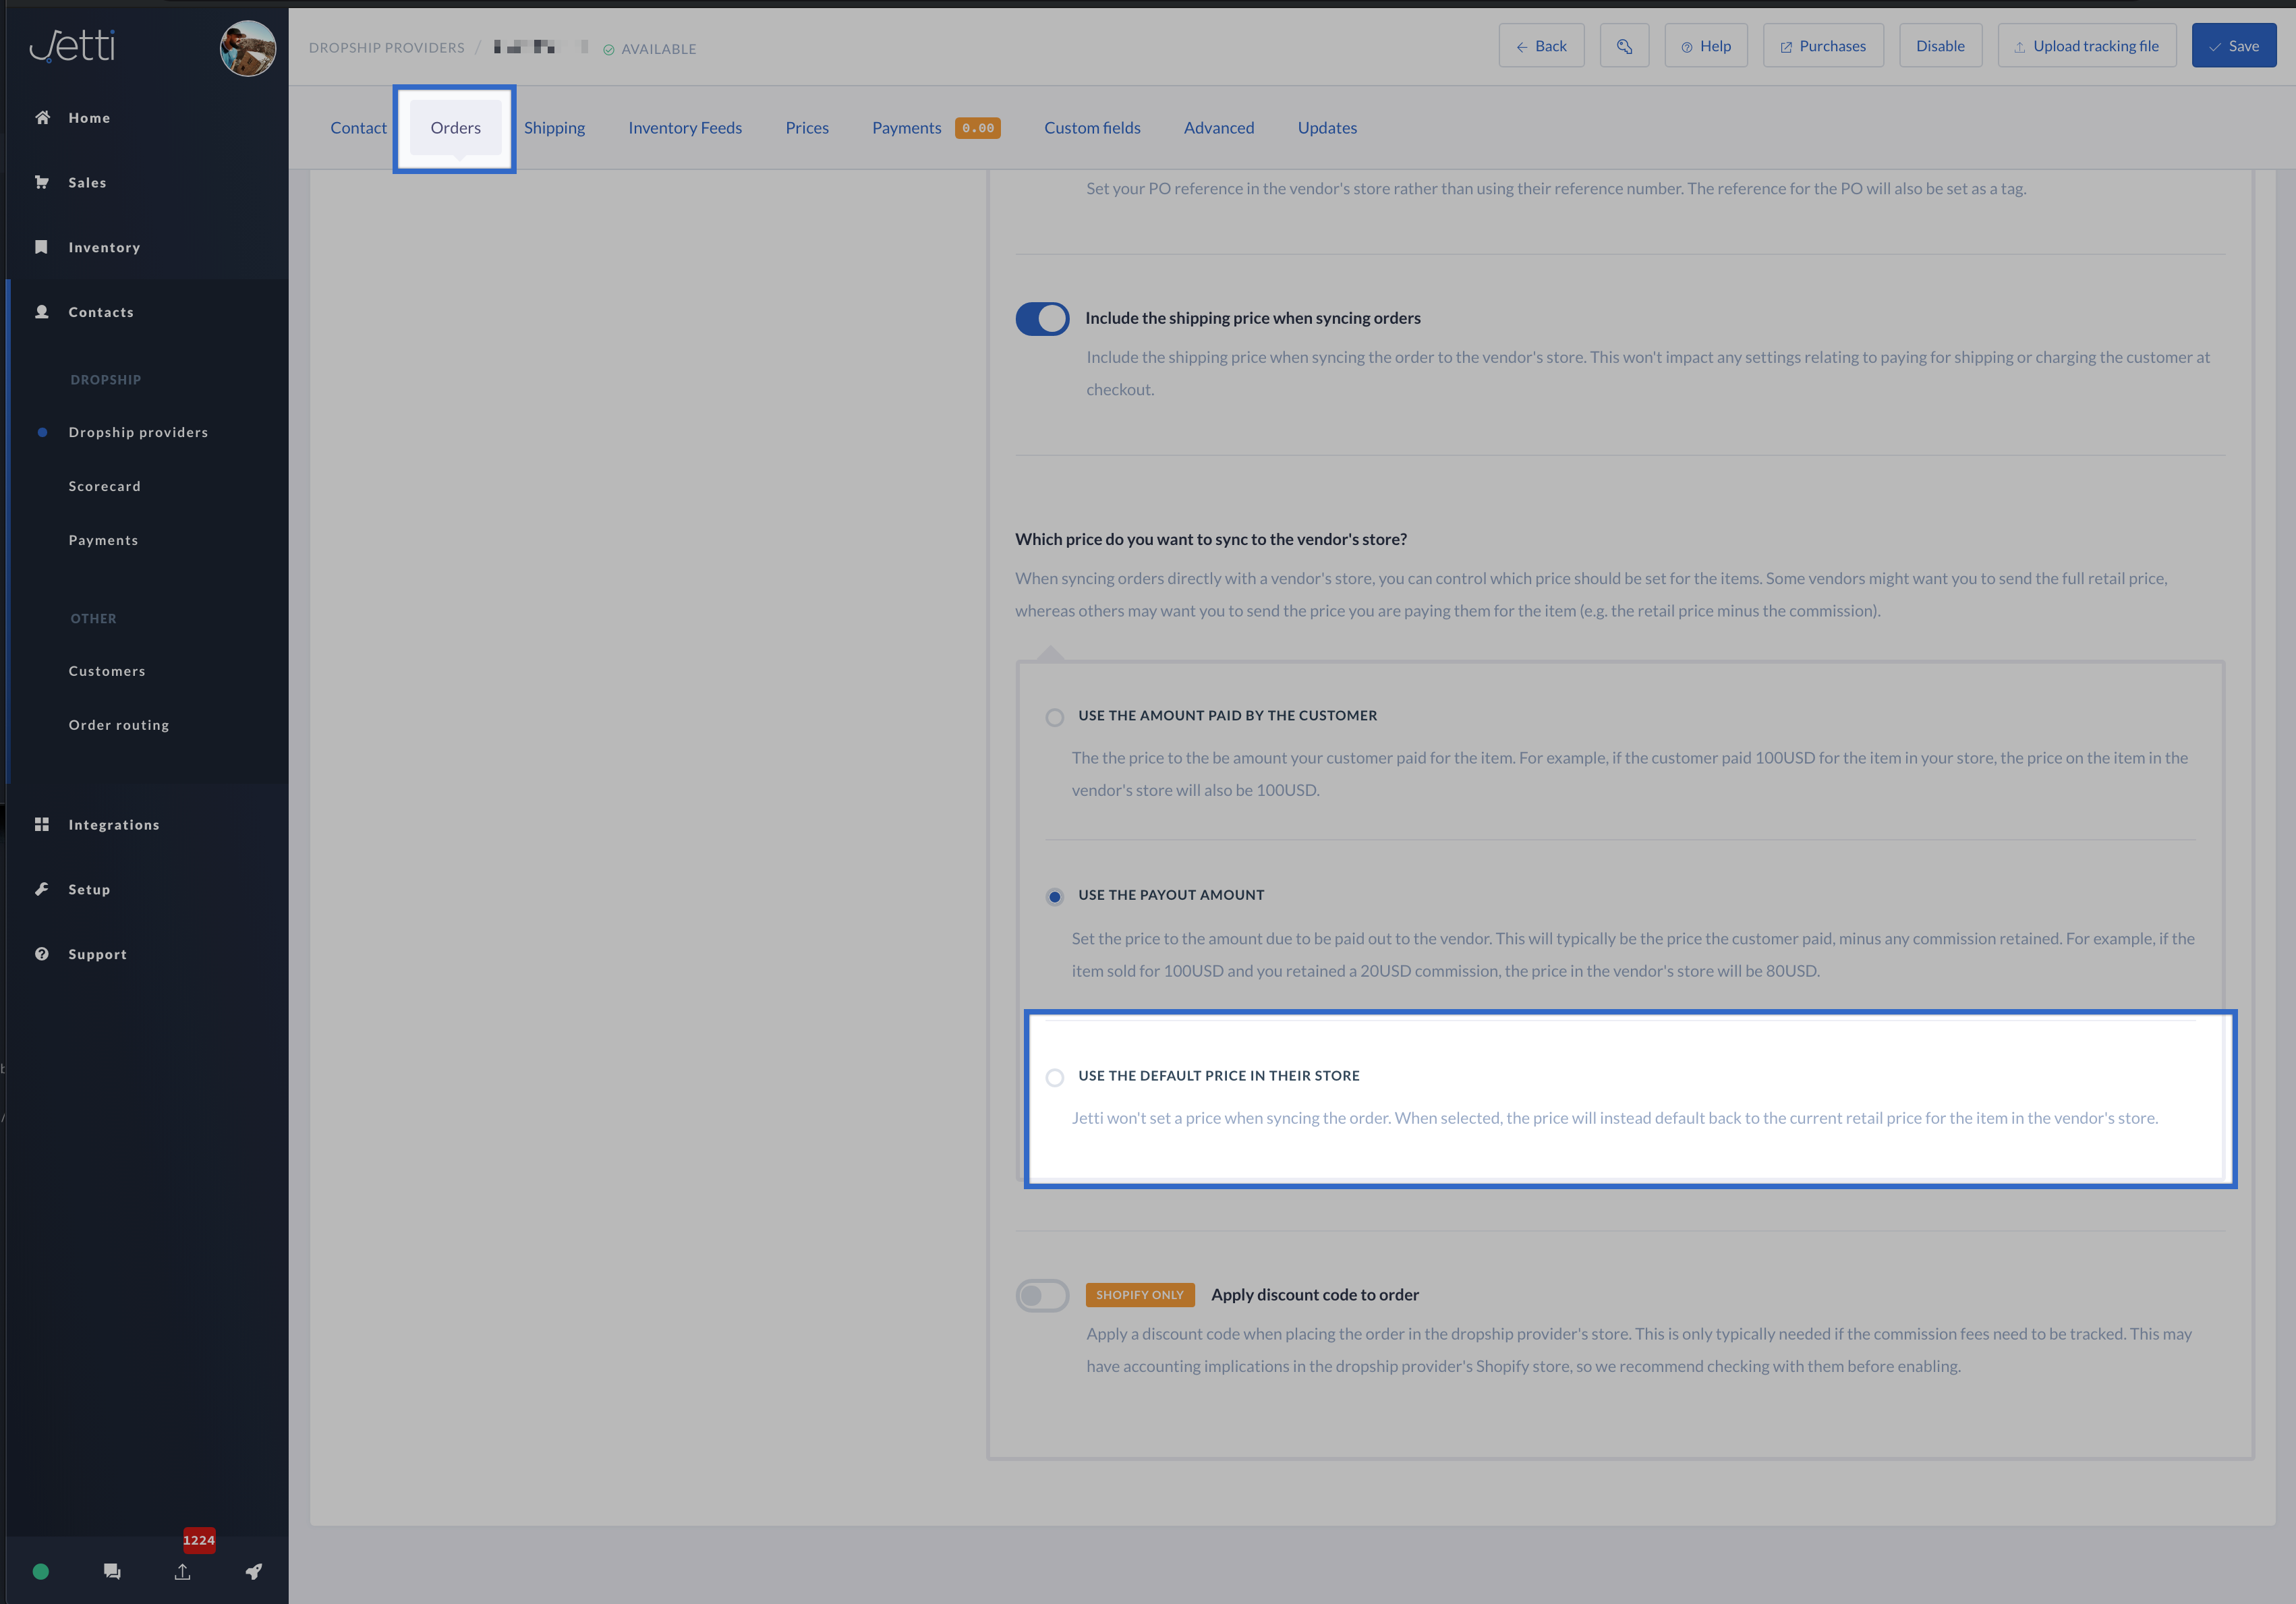Click the Setup wrench icon
The image size is (2296, 1604).
(42, 889)
